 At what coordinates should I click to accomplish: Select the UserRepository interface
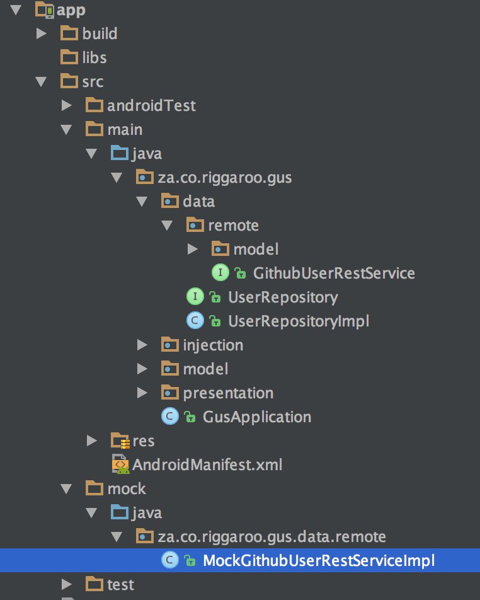coord(283,297)
